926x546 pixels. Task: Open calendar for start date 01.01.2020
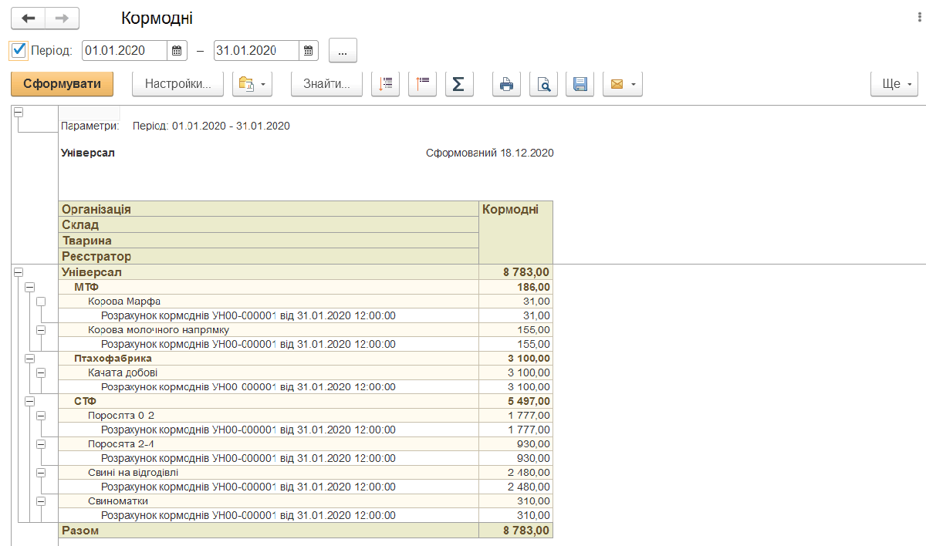click(177, 51)
